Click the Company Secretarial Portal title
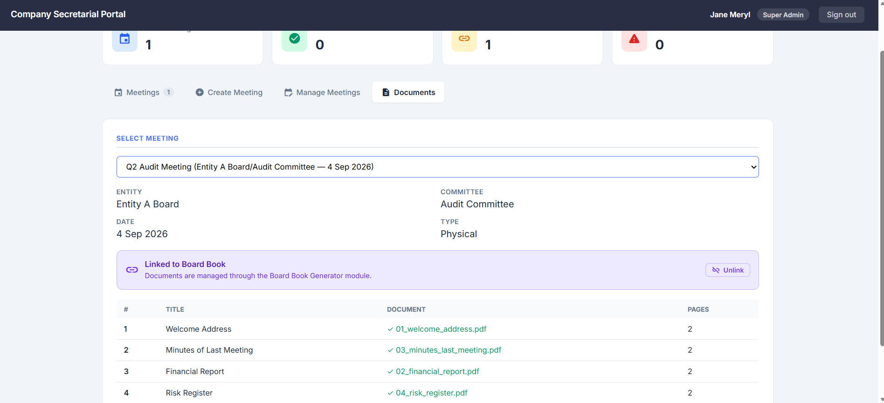The image size is (884, 403). point(68,14)
